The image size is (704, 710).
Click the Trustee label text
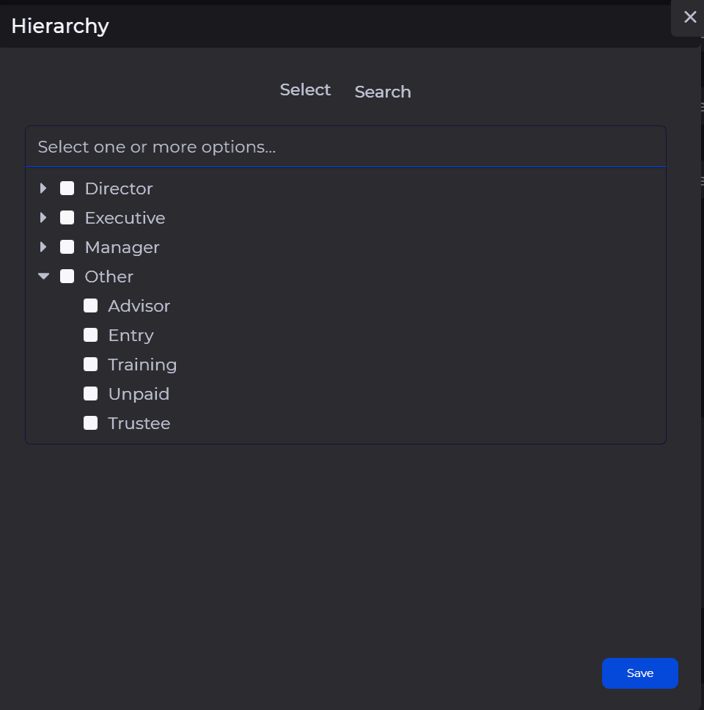click(139, 424)
